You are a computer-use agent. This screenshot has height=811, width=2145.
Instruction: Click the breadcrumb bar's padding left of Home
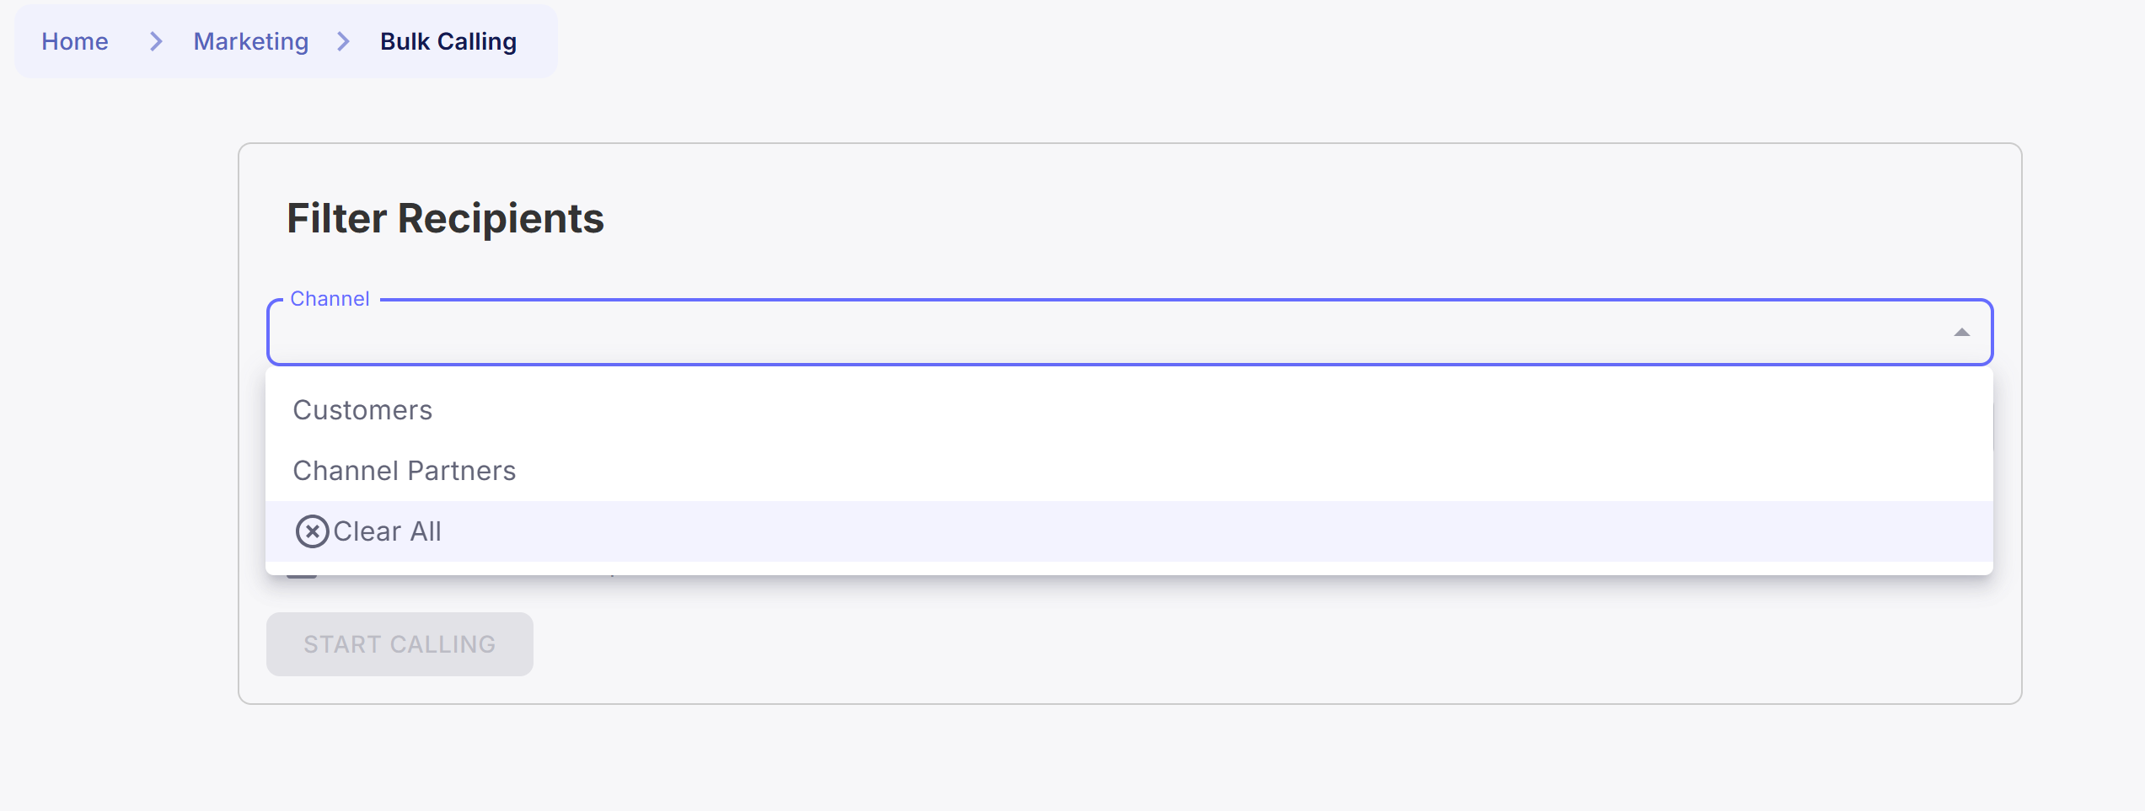(27, 41)
